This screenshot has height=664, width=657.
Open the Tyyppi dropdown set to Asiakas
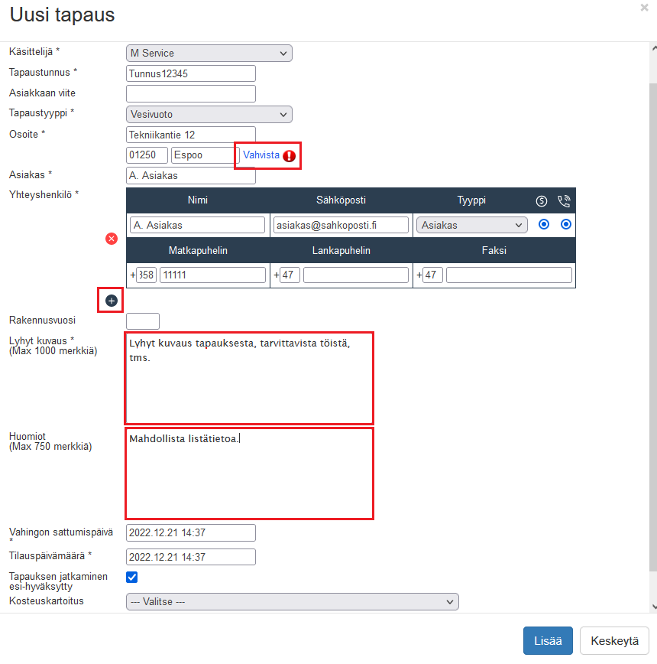coord(472,225)
